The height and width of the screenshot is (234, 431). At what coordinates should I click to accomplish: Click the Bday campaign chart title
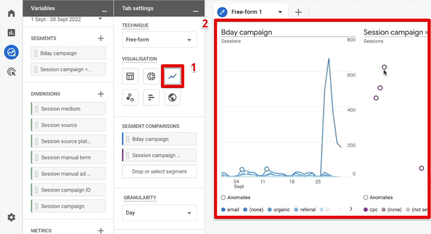click(247, 32)
